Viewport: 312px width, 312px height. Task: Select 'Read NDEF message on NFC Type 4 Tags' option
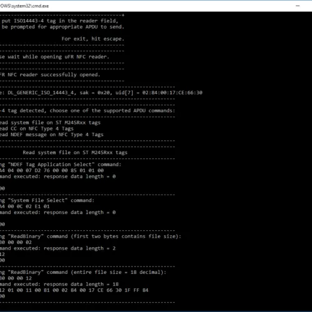pos(52,135)
